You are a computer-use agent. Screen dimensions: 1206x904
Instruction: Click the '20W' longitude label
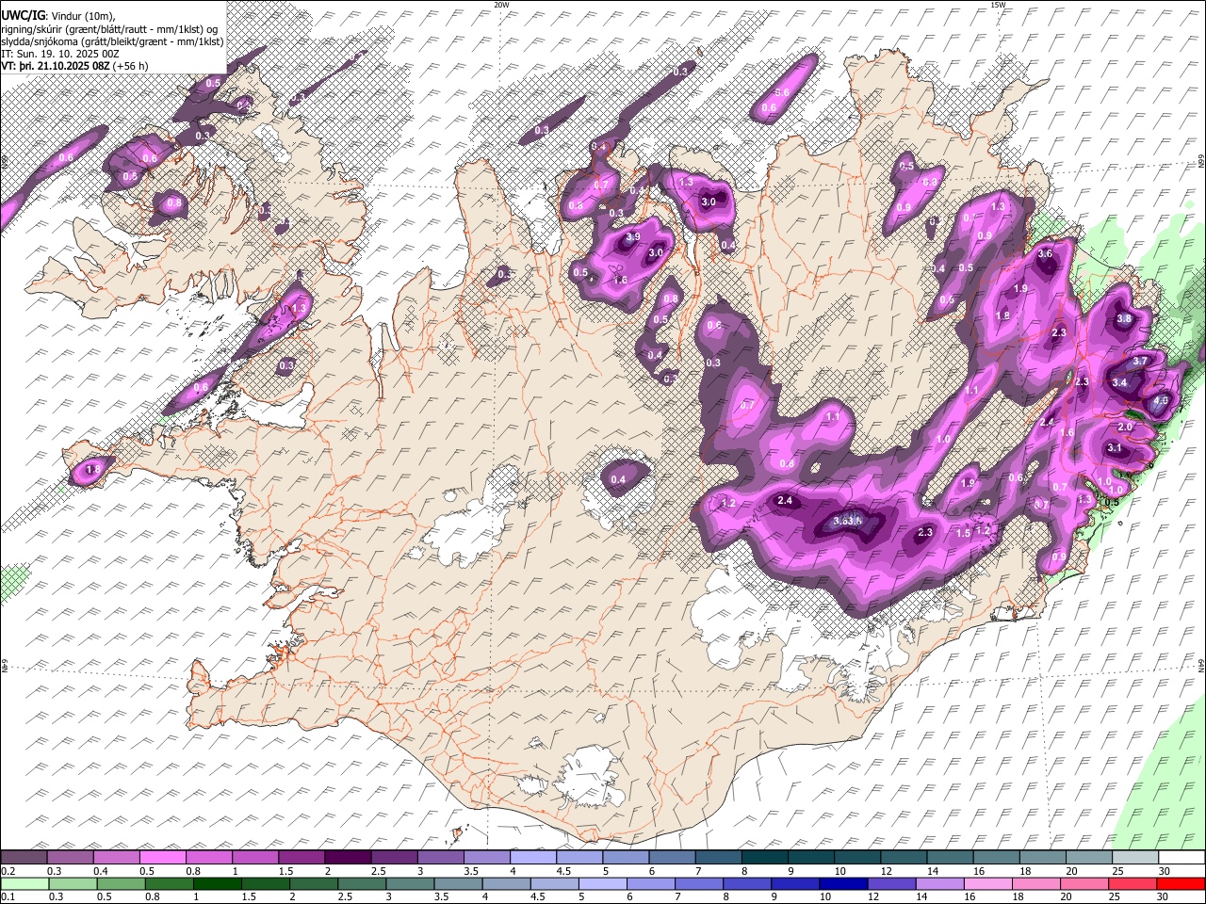501,4
